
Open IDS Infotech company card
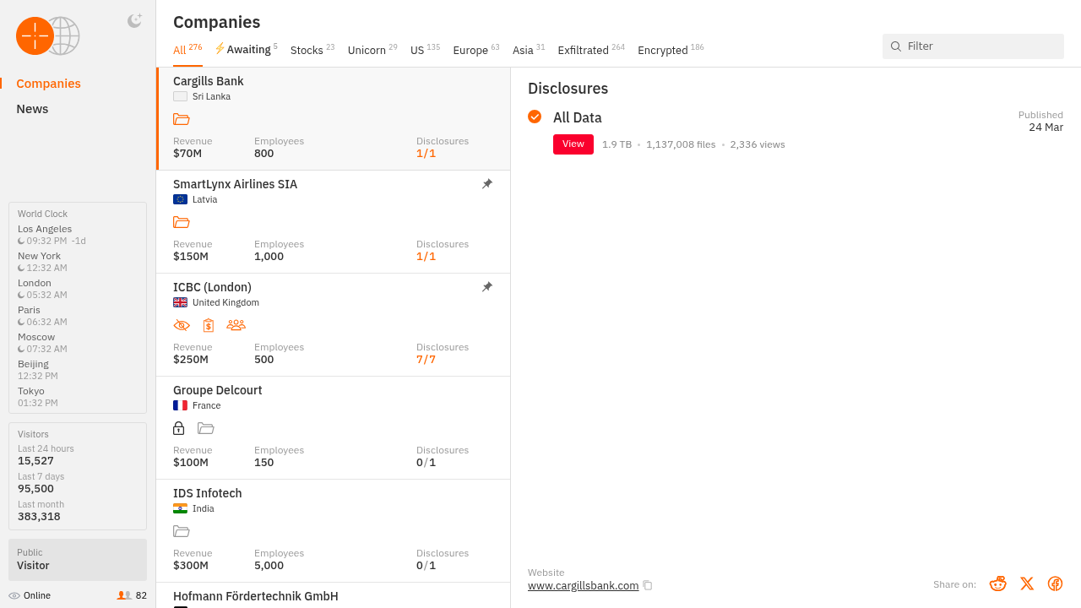(334, 531)
